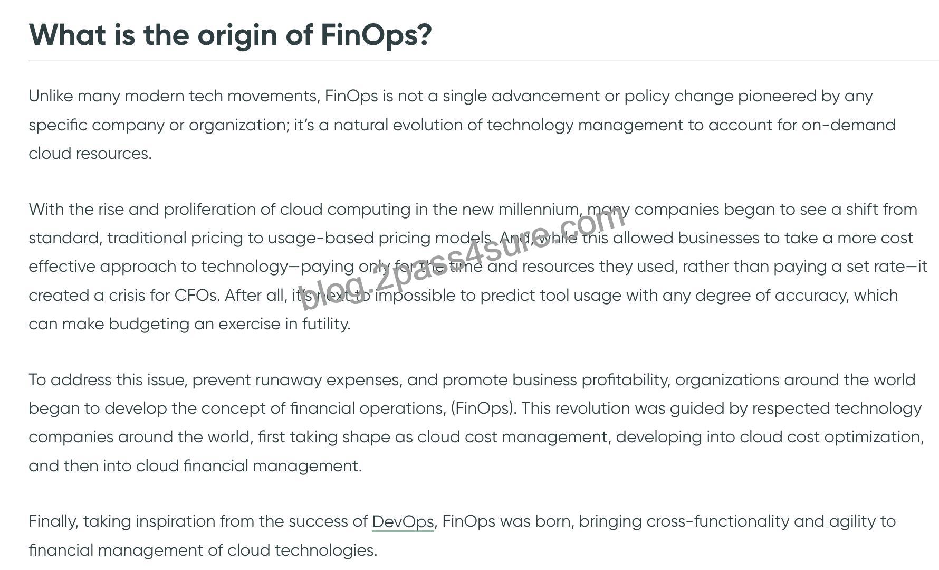Open the DevOps hyperlink
939x570 pixels.
coord(403,521)
